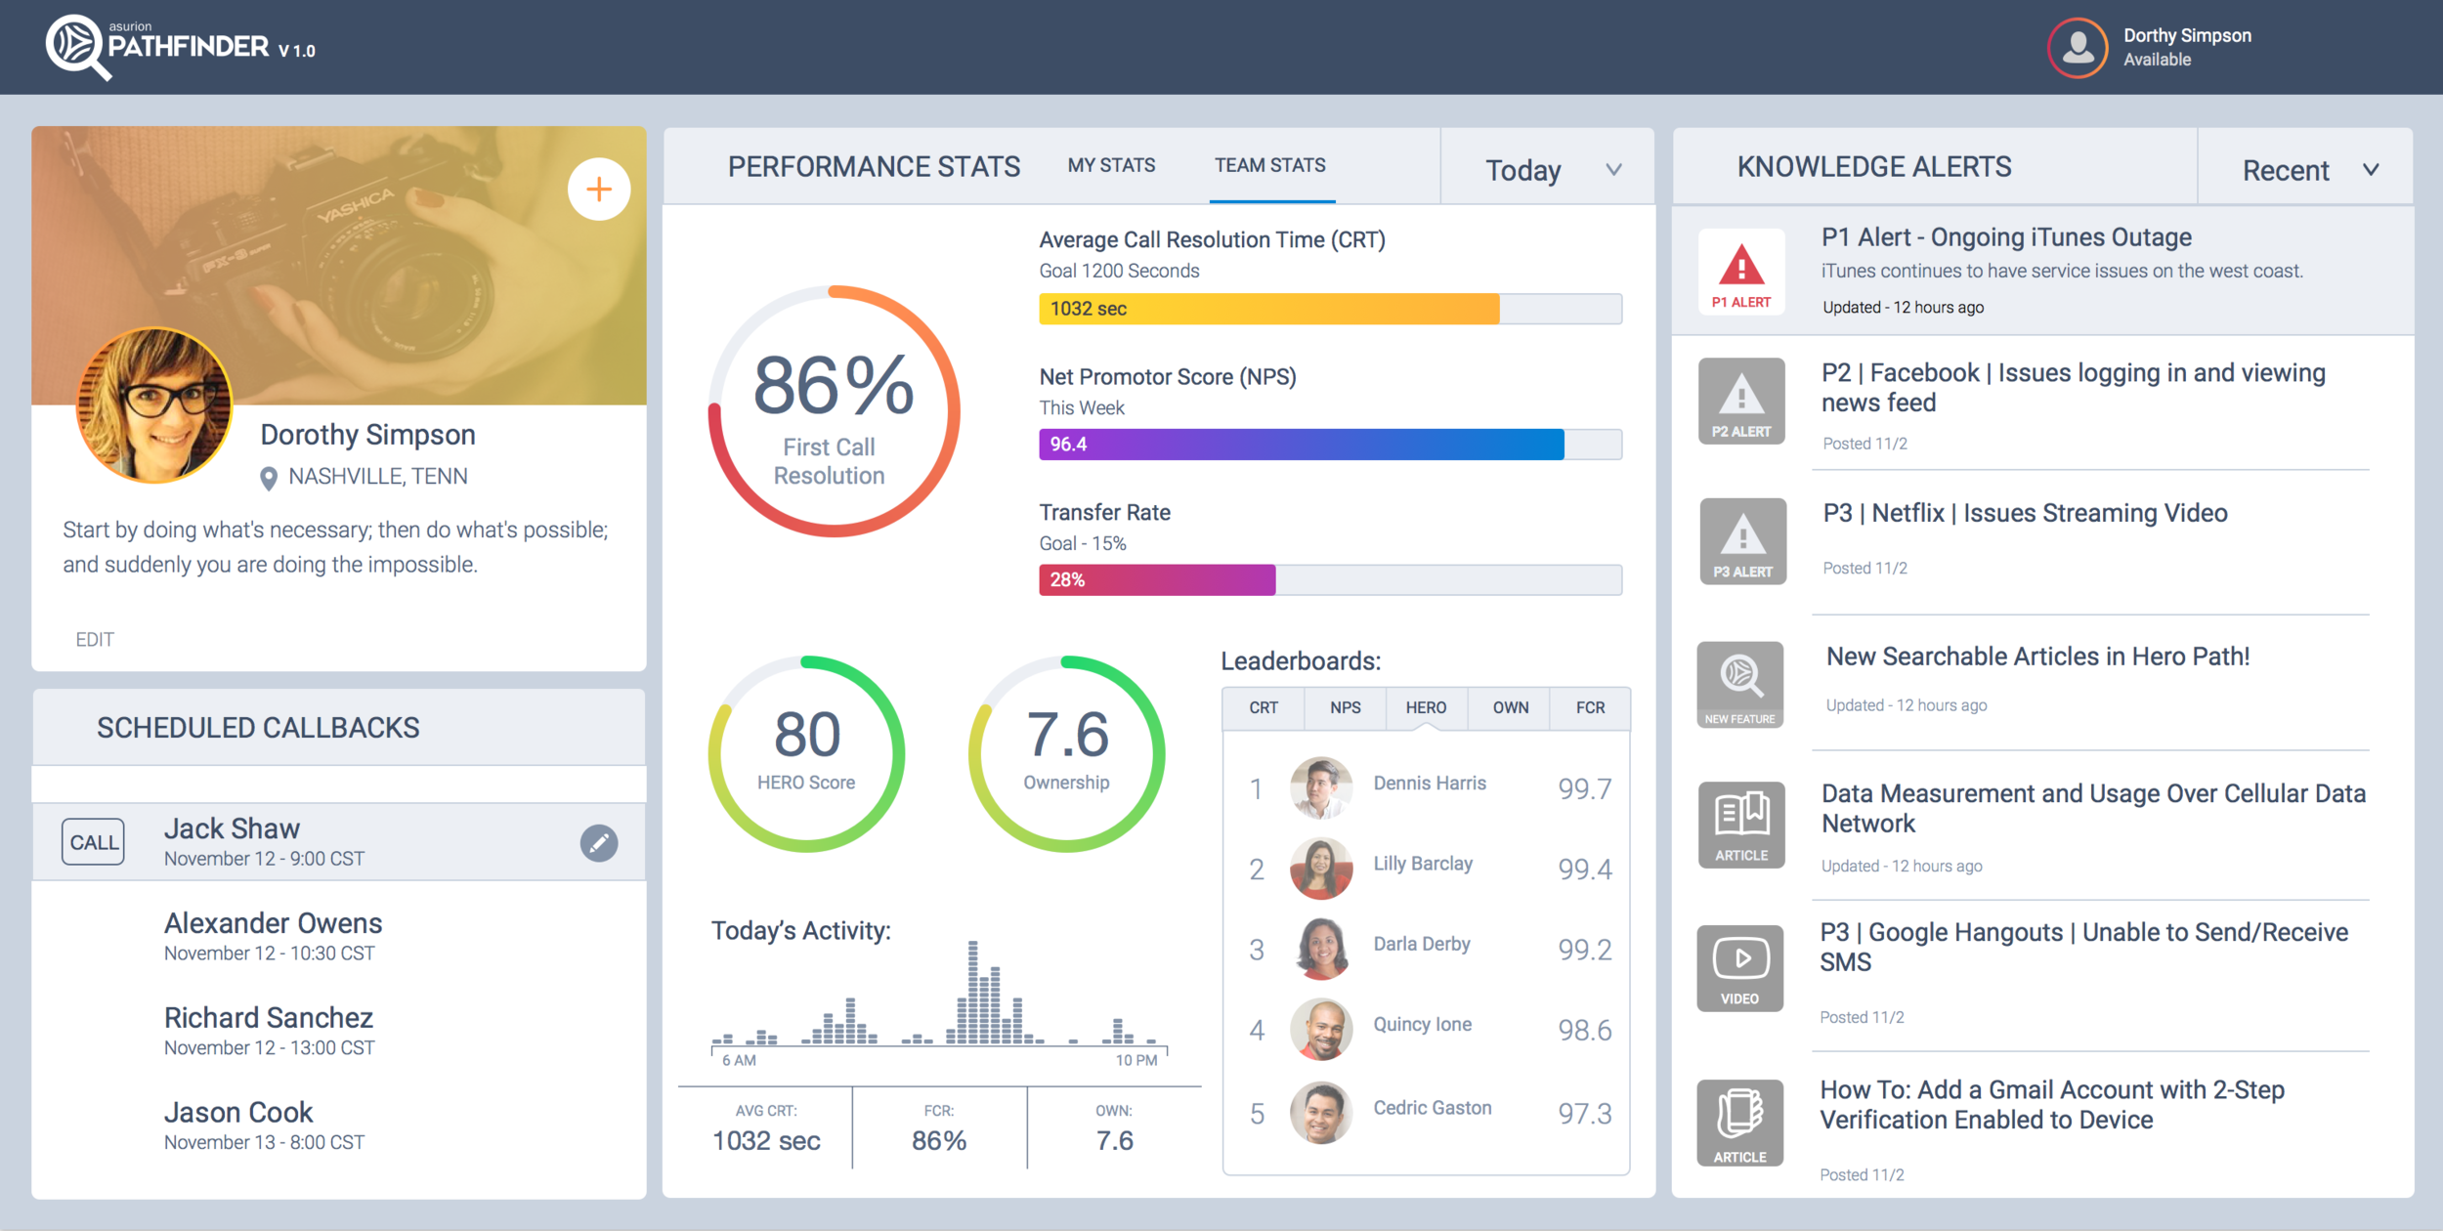Click the user avatar icon in header

2077,47
